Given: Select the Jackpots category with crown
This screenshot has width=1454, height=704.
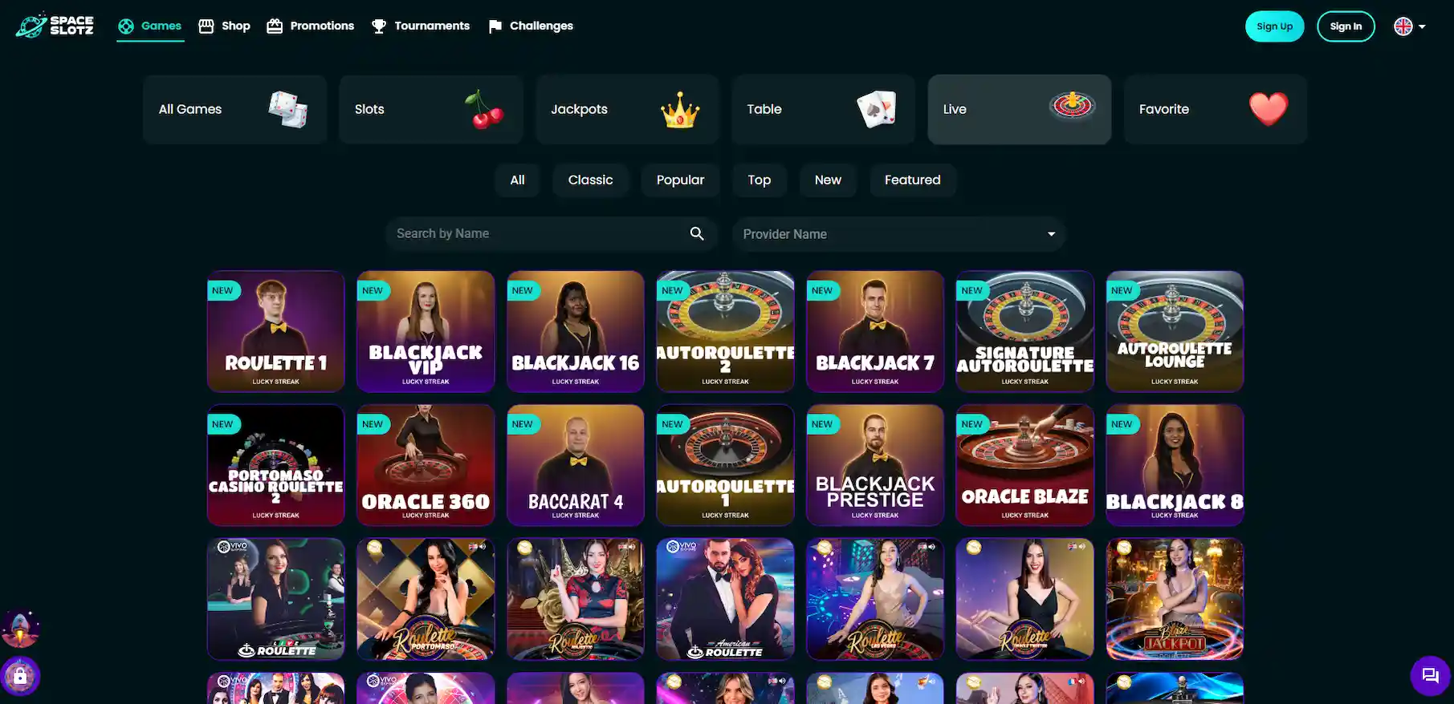Looking at the screenshot, I should pyautogui.click(x=627, y=109).
